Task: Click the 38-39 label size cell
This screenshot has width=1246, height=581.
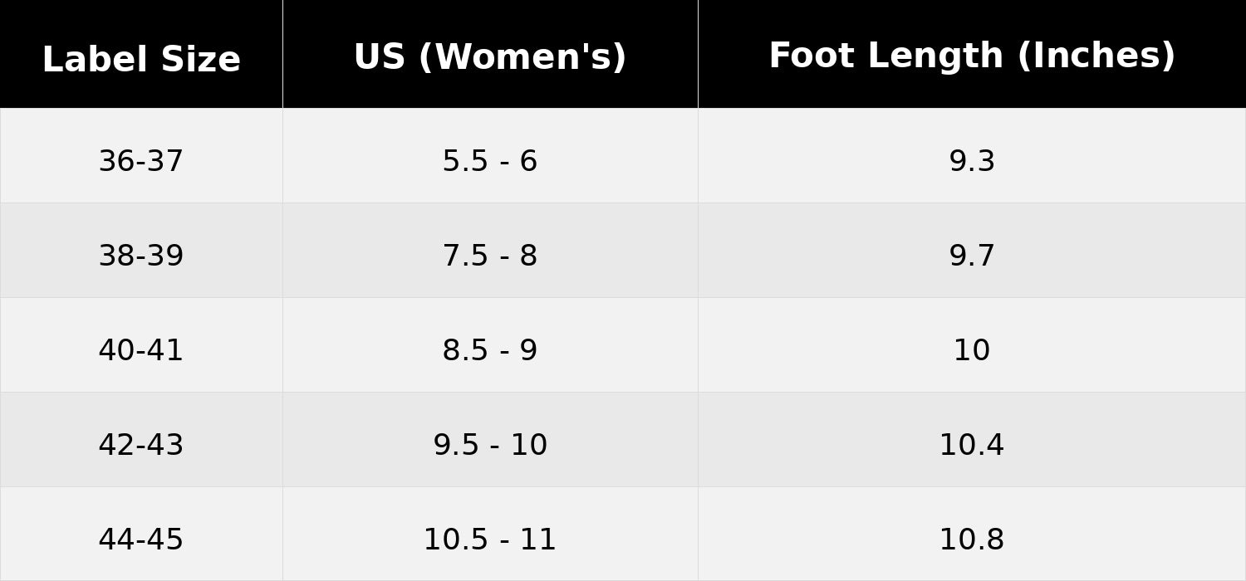Action: pos(141,256)
